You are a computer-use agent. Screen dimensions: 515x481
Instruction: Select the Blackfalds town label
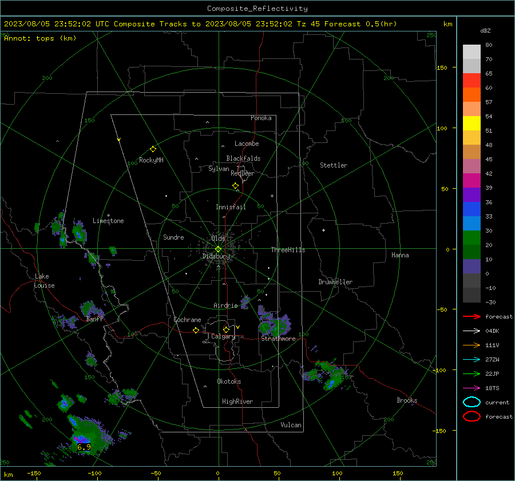click(x=243, y=158)
